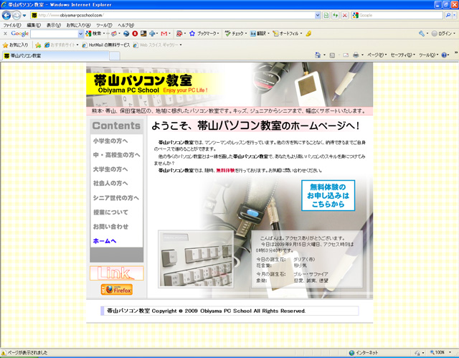Click the ホームへ link
This screenshot has height=358, width=459.
pyautogui.click(x=105, y=241)
